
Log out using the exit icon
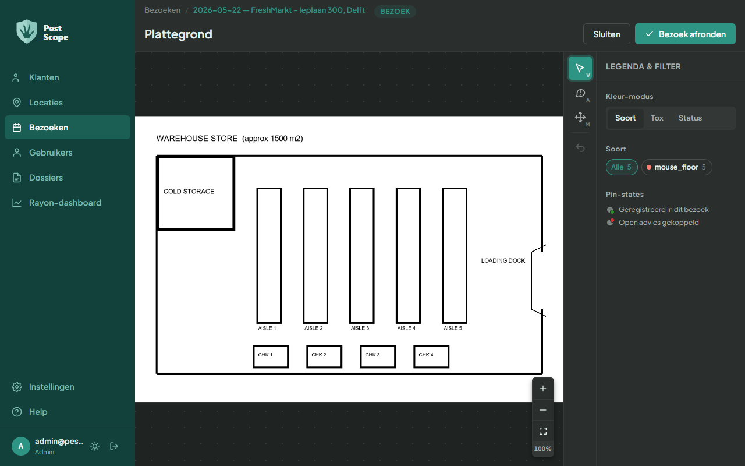114,446
